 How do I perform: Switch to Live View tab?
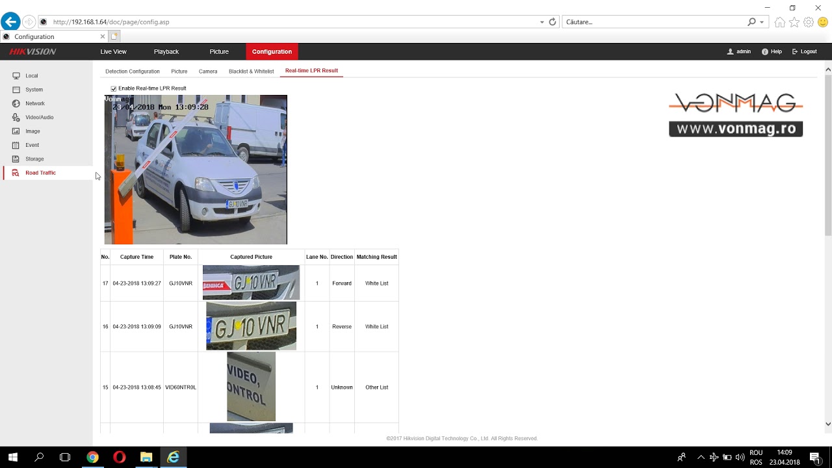(113, 51)
